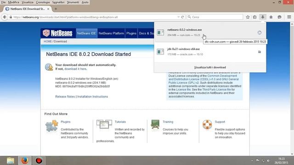Select the Docs & Support nav tab

click(146, 33)
